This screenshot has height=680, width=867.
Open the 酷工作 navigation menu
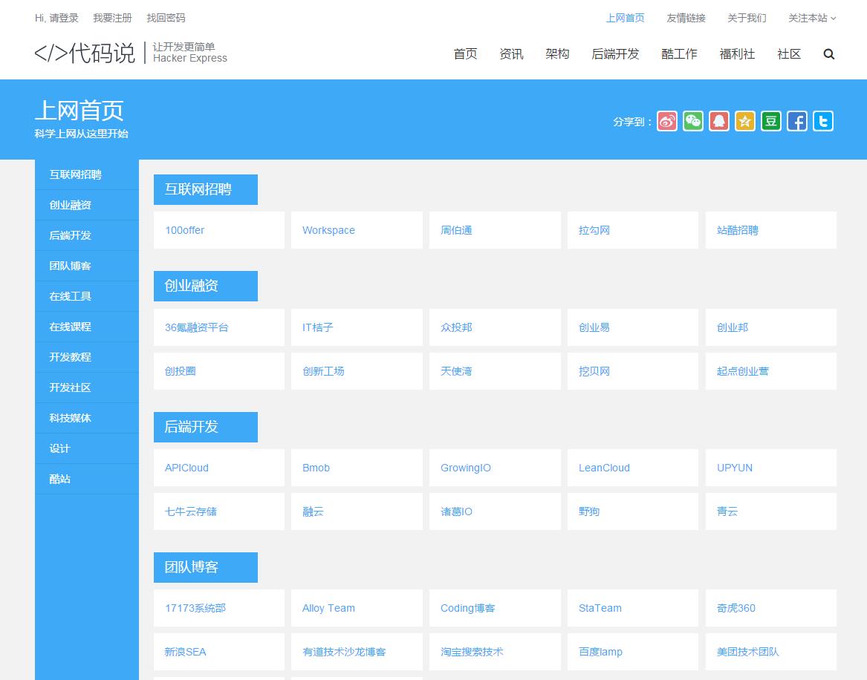tap(678, 53)
